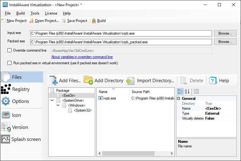Switch property grid to Categorized view
This screenshot has width=241, height=161.
180,91
